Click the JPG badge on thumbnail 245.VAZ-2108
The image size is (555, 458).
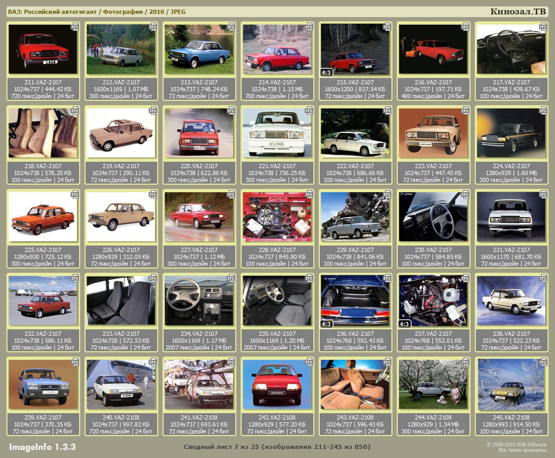(x=543, y=362)
